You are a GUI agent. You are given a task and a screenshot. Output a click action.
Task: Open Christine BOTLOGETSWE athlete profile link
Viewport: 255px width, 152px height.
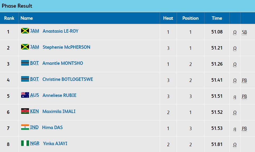(x=68, y=79)
